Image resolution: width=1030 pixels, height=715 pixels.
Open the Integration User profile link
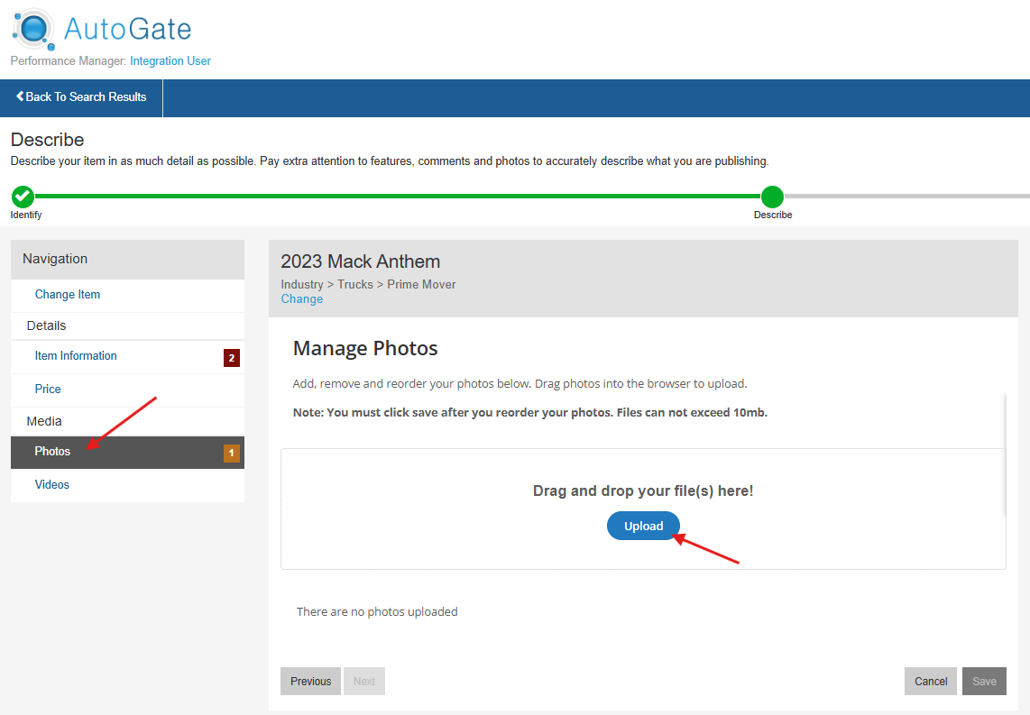click(170, 61)
